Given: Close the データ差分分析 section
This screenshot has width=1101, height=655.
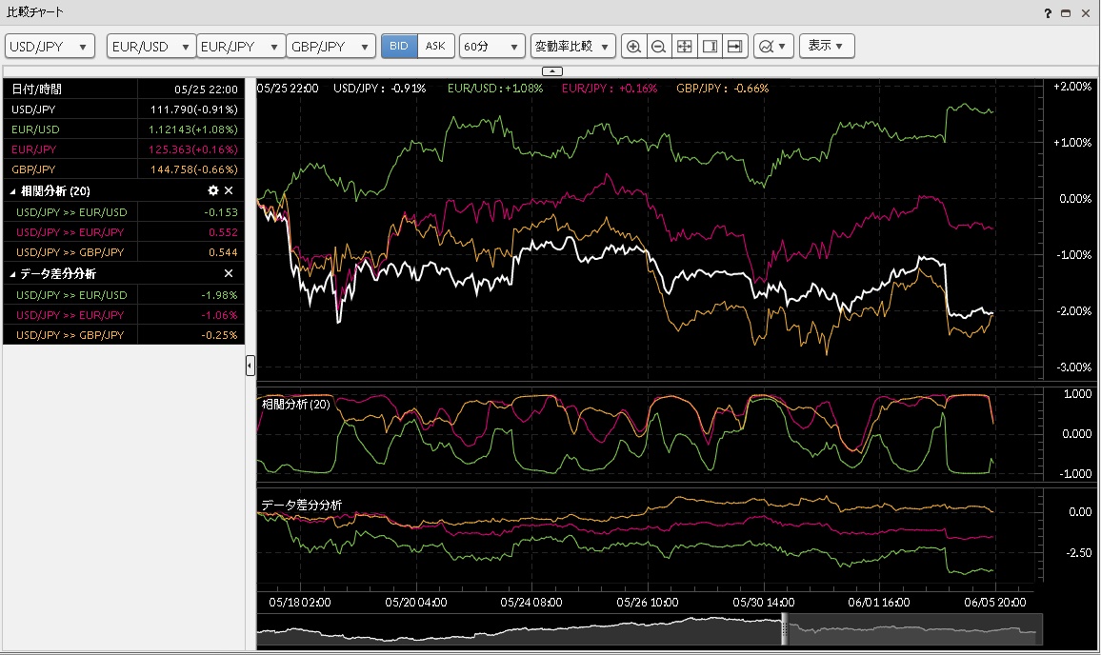Looking at the screenshot, I should (x=229, y=273).
